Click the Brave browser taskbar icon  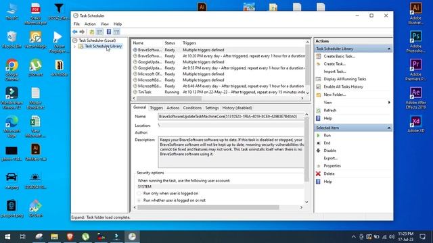tap(70, 237)
